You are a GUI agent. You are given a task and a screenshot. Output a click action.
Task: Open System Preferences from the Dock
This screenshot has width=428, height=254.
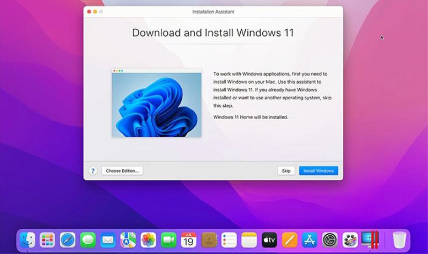330,240
